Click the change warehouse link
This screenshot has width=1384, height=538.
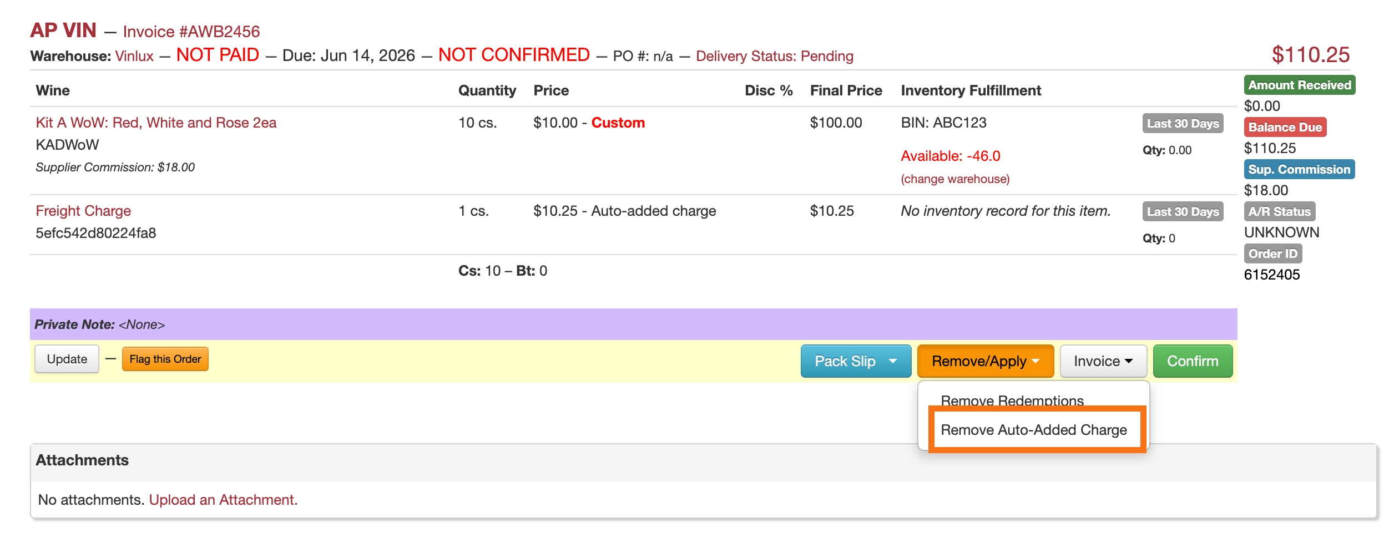point(955,179)
